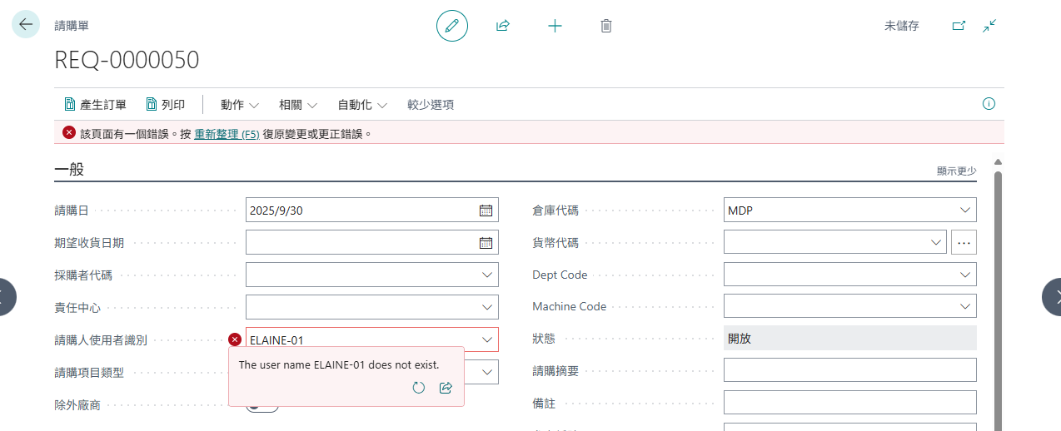
Task: Open the information icon on action bar
Action: coord(989,104)
